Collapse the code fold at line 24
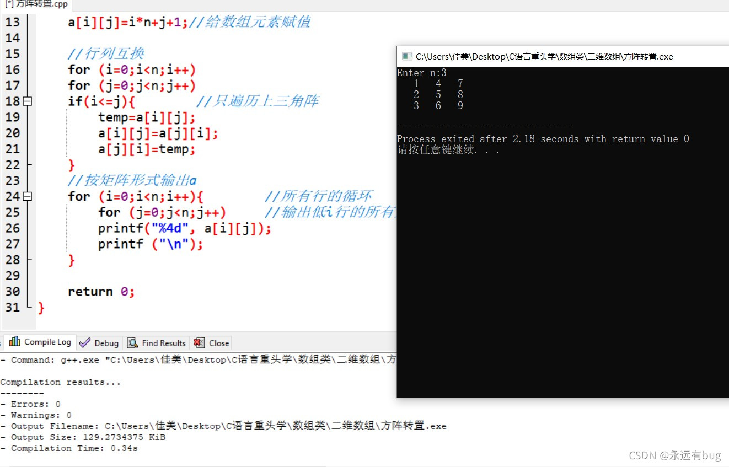Screen dimensions: 729x467 click(x=28, y=196)
